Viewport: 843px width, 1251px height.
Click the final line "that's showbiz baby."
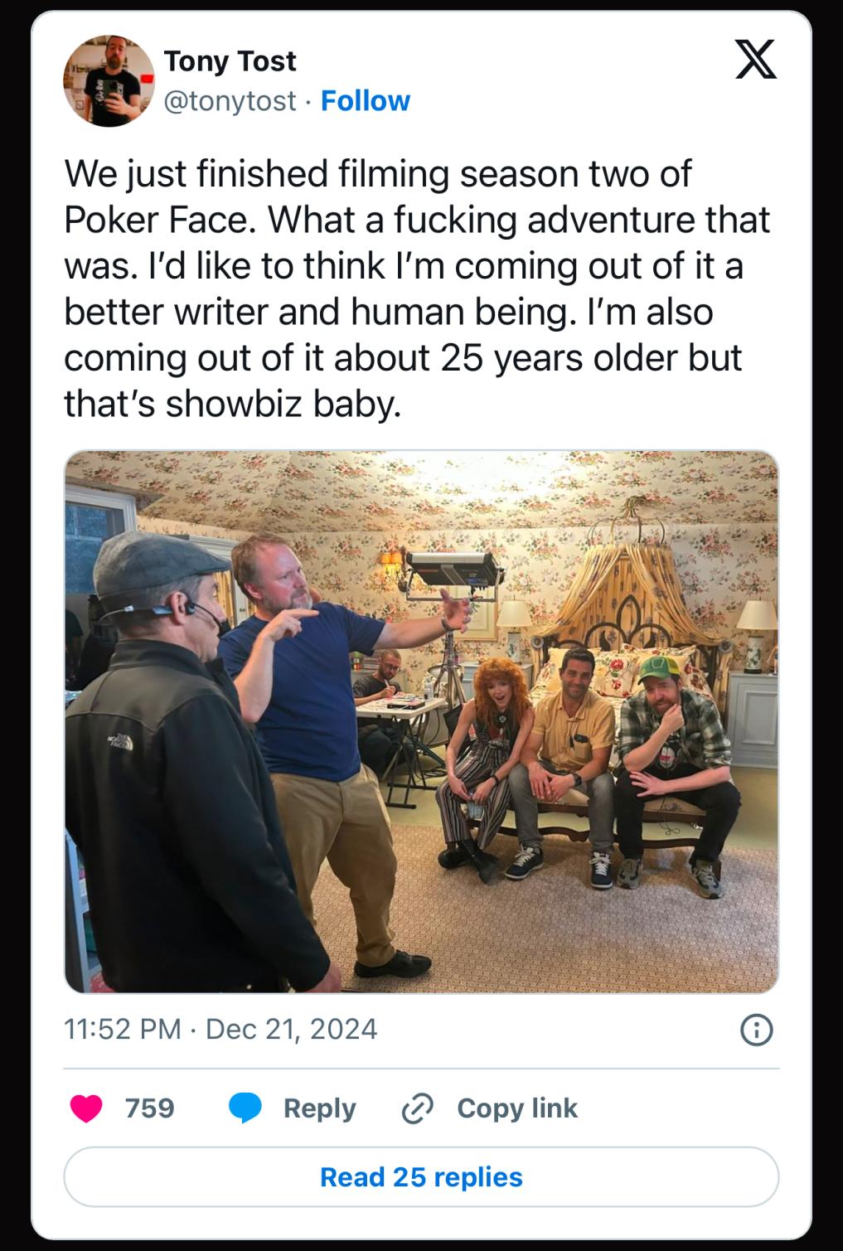(x=233, y=404)
